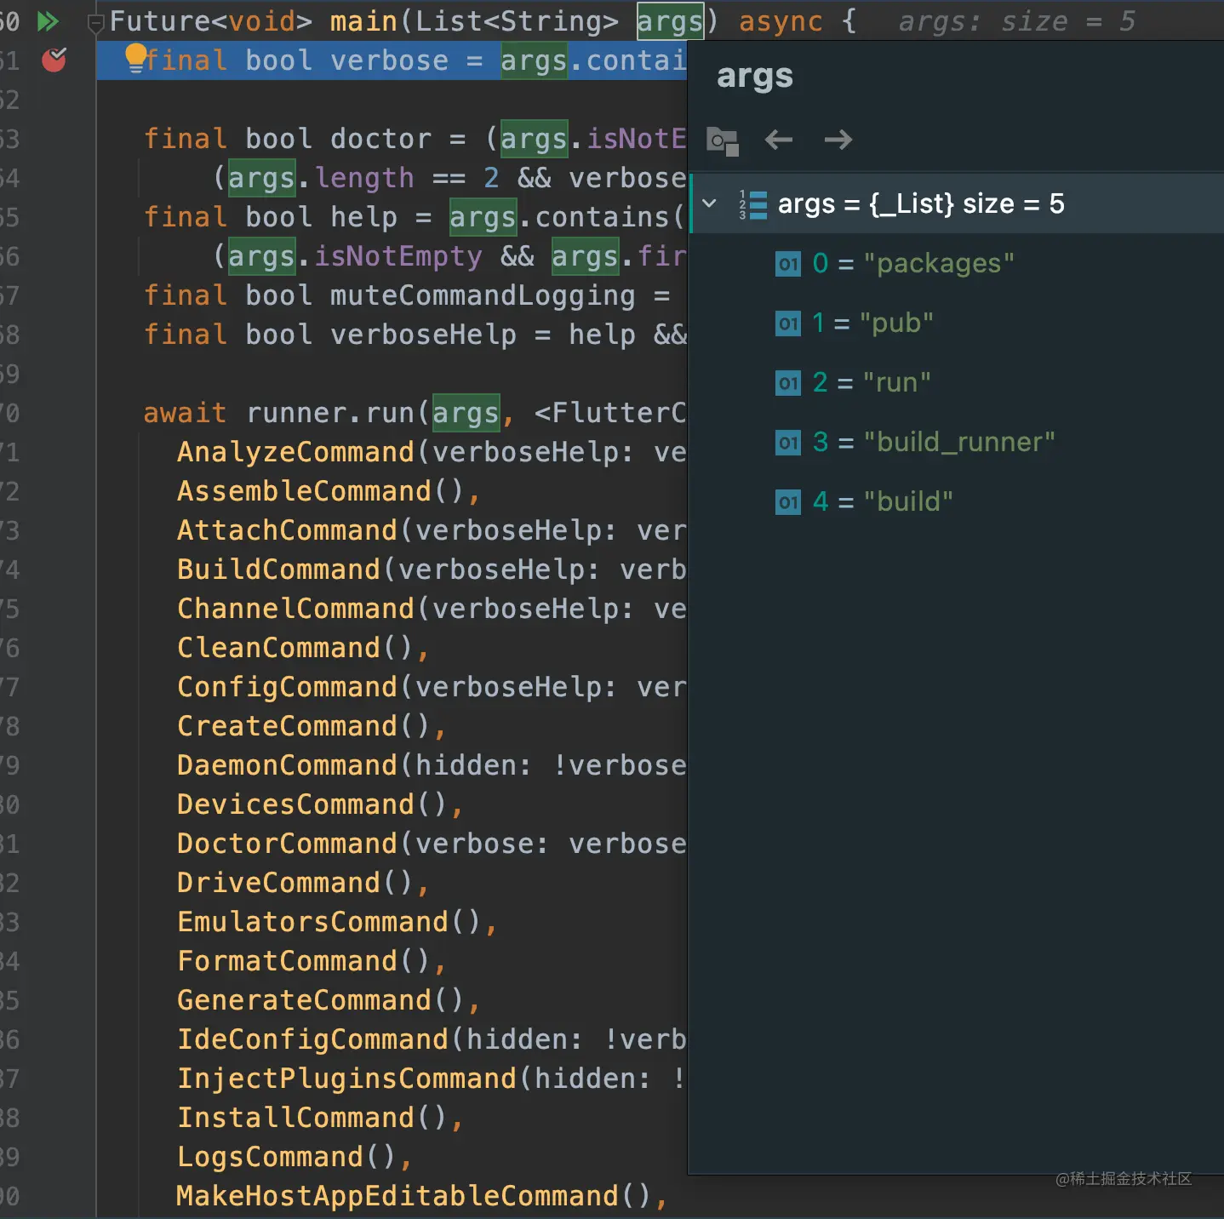Click DevicesCommand() in the code
The width and height of the screenshot is (1224, 1219).
pos(312,804)
